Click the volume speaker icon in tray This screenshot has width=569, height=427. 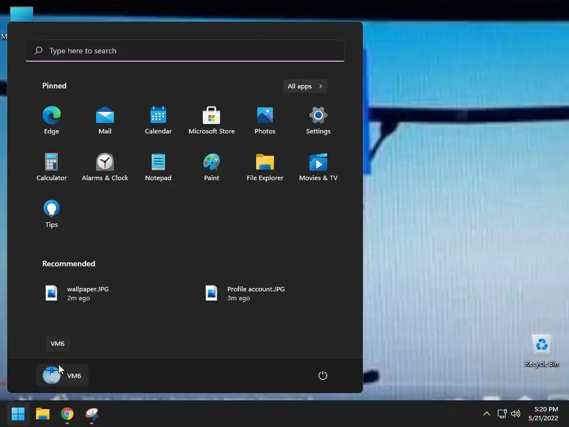pyautogui.click(x=515, y=414)
